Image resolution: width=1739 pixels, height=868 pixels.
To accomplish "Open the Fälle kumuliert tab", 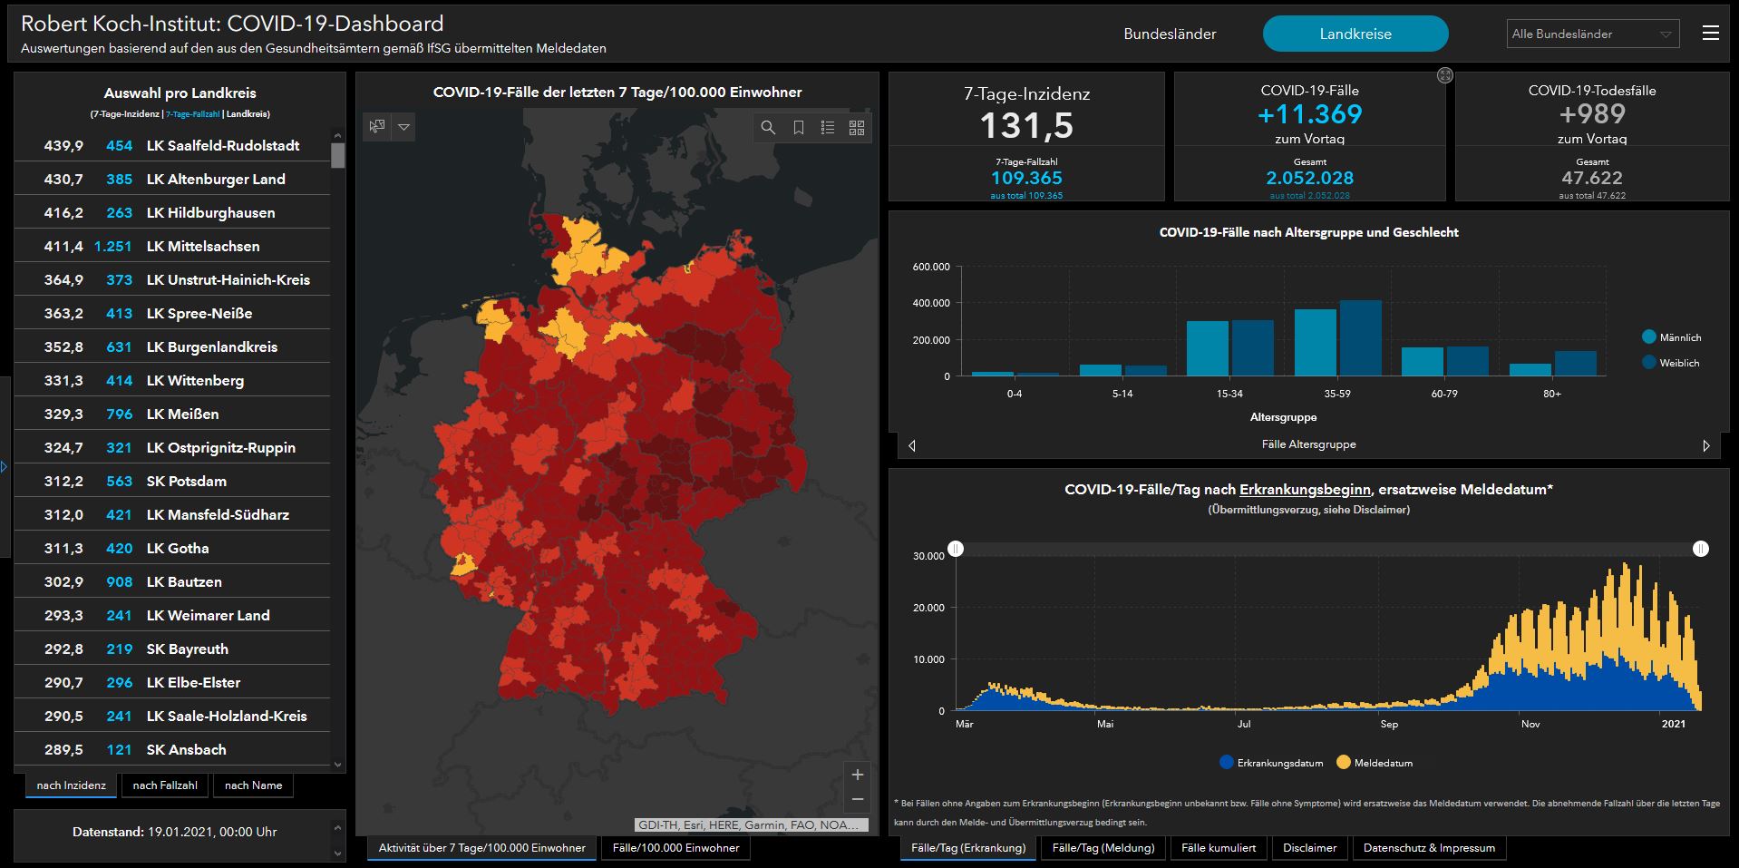I will [1219, 848].
